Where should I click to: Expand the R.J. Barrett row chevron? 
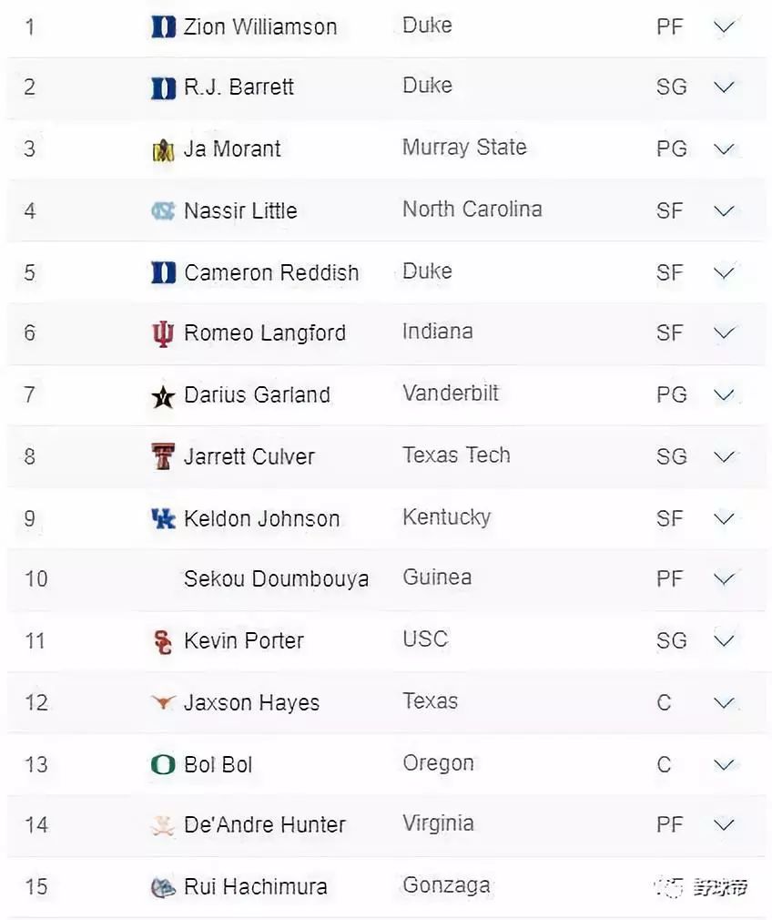(724, 87)
